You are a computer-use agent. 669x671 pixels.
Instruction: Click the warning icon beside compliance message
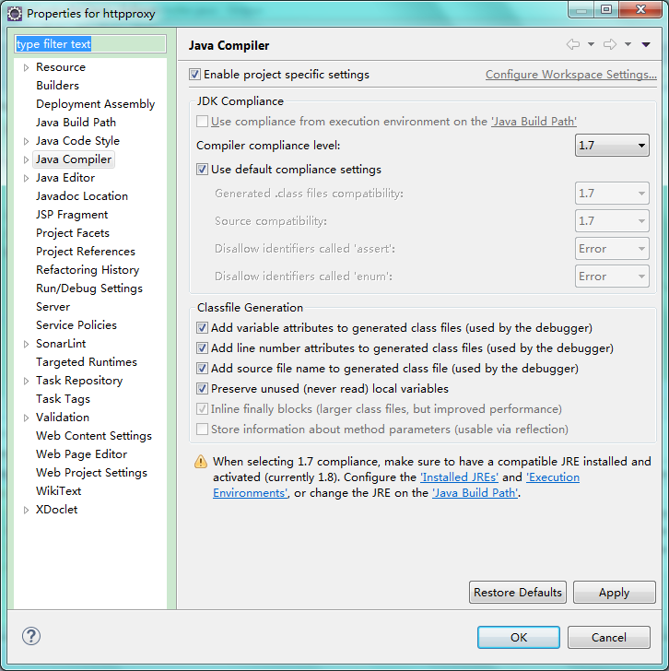click(201, 461)
